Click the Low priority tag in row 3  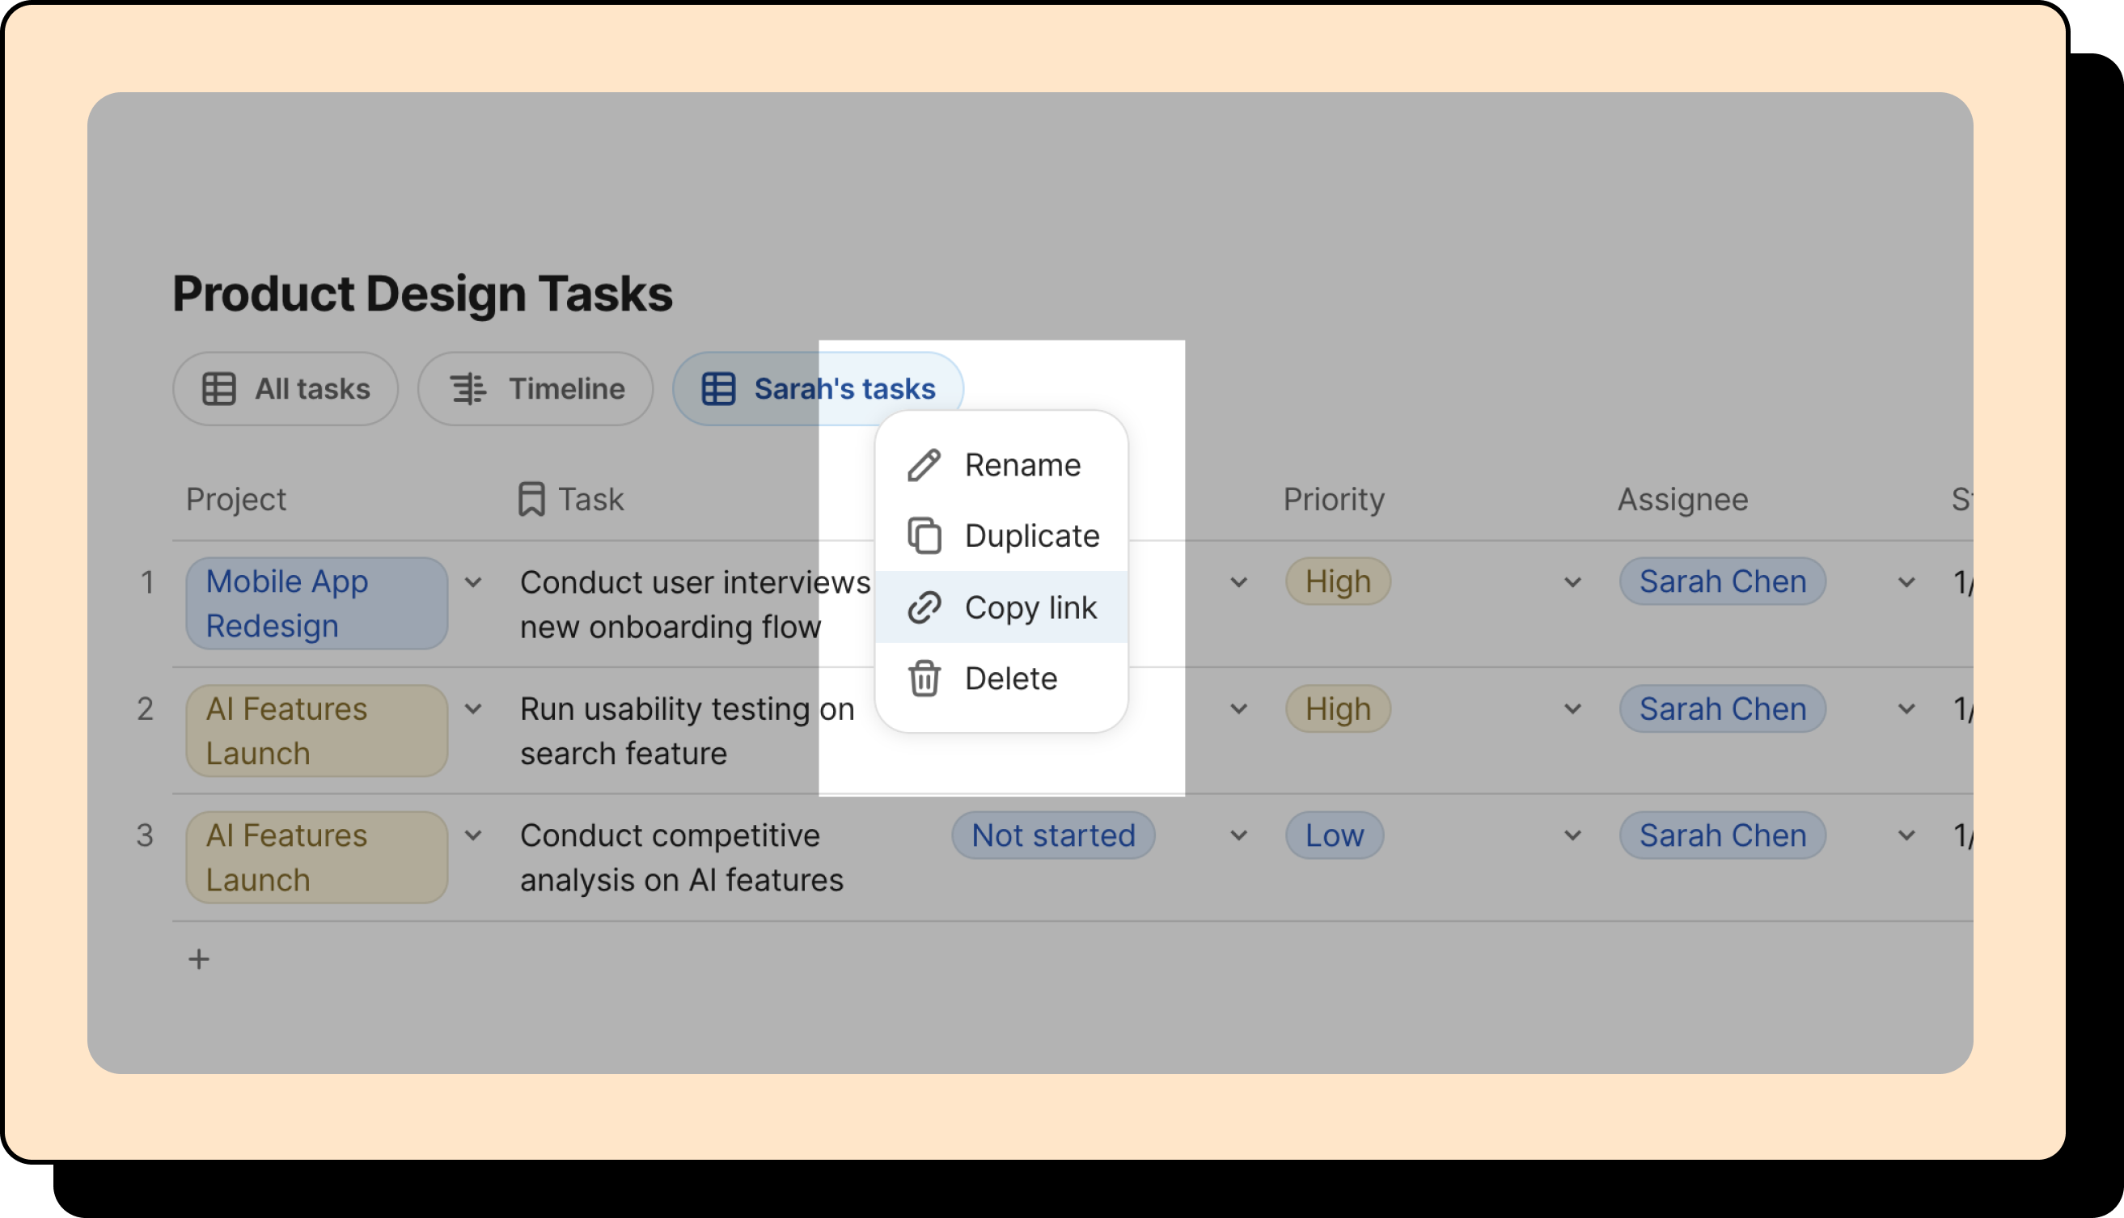(x=1334, y=835)
